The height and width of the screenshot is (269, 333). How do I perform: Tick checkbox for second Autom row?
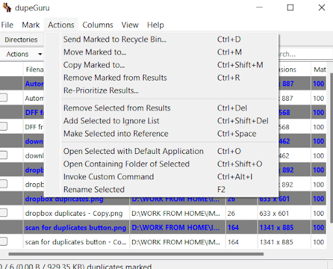click(3, 97)
